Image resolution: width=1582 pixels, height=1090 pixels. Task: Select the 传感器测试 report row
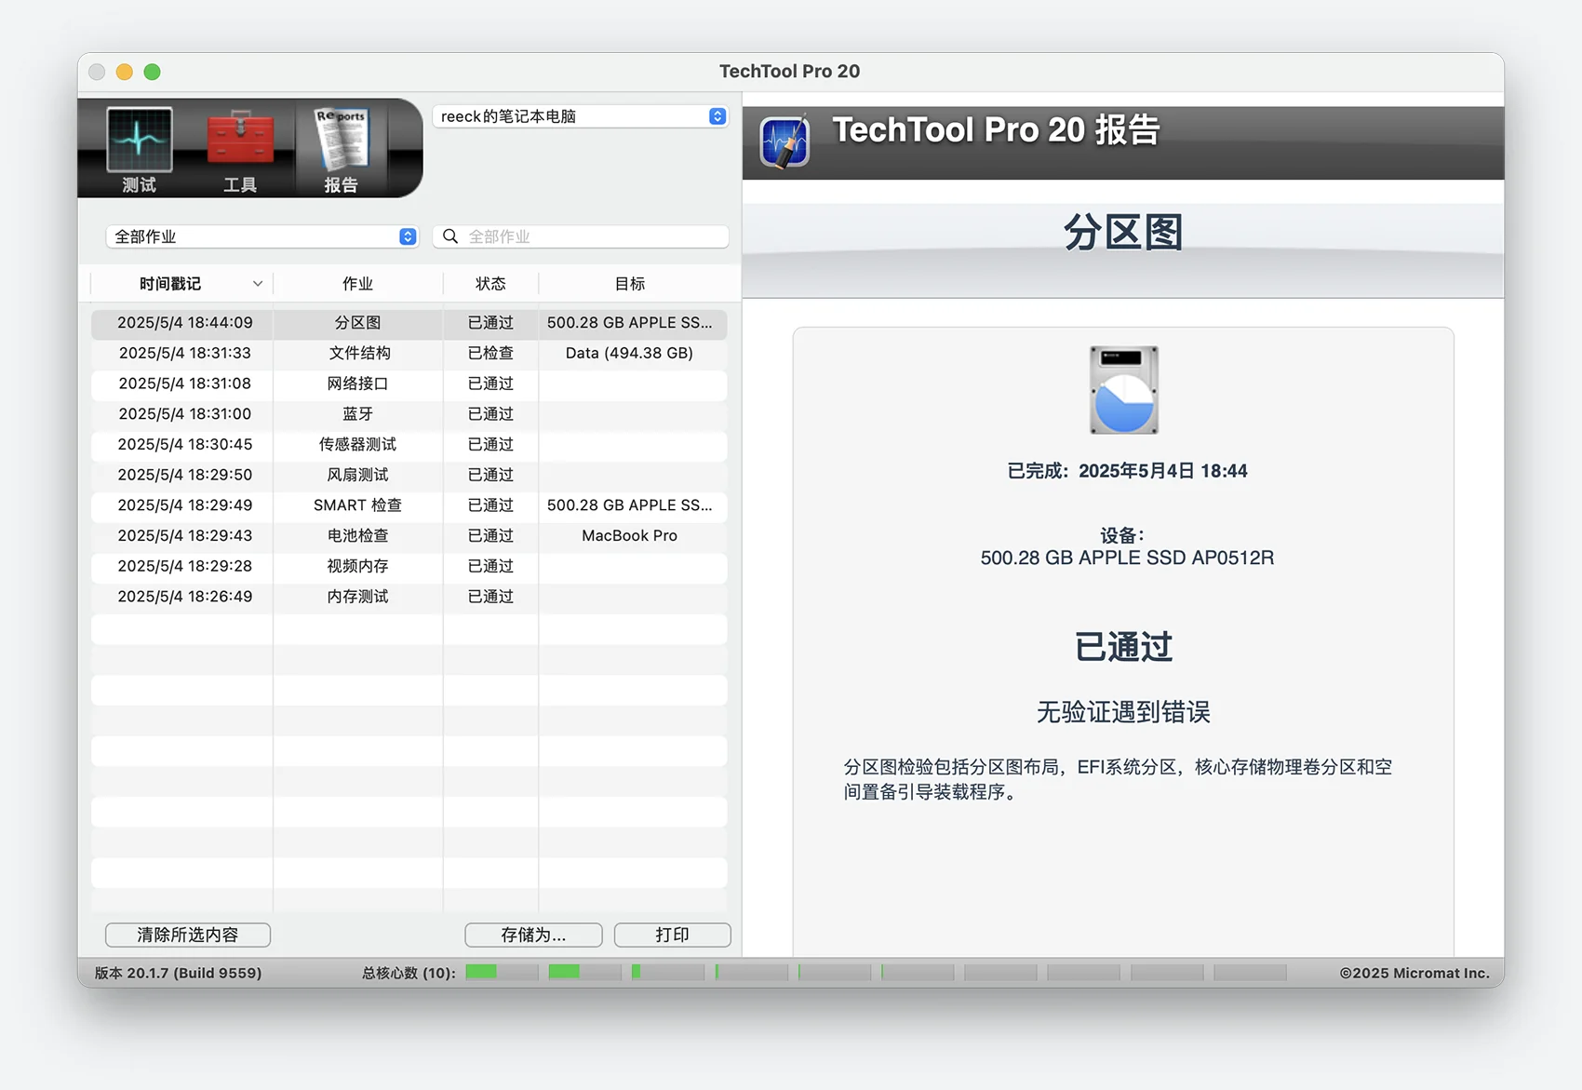[x=409, y=444]
